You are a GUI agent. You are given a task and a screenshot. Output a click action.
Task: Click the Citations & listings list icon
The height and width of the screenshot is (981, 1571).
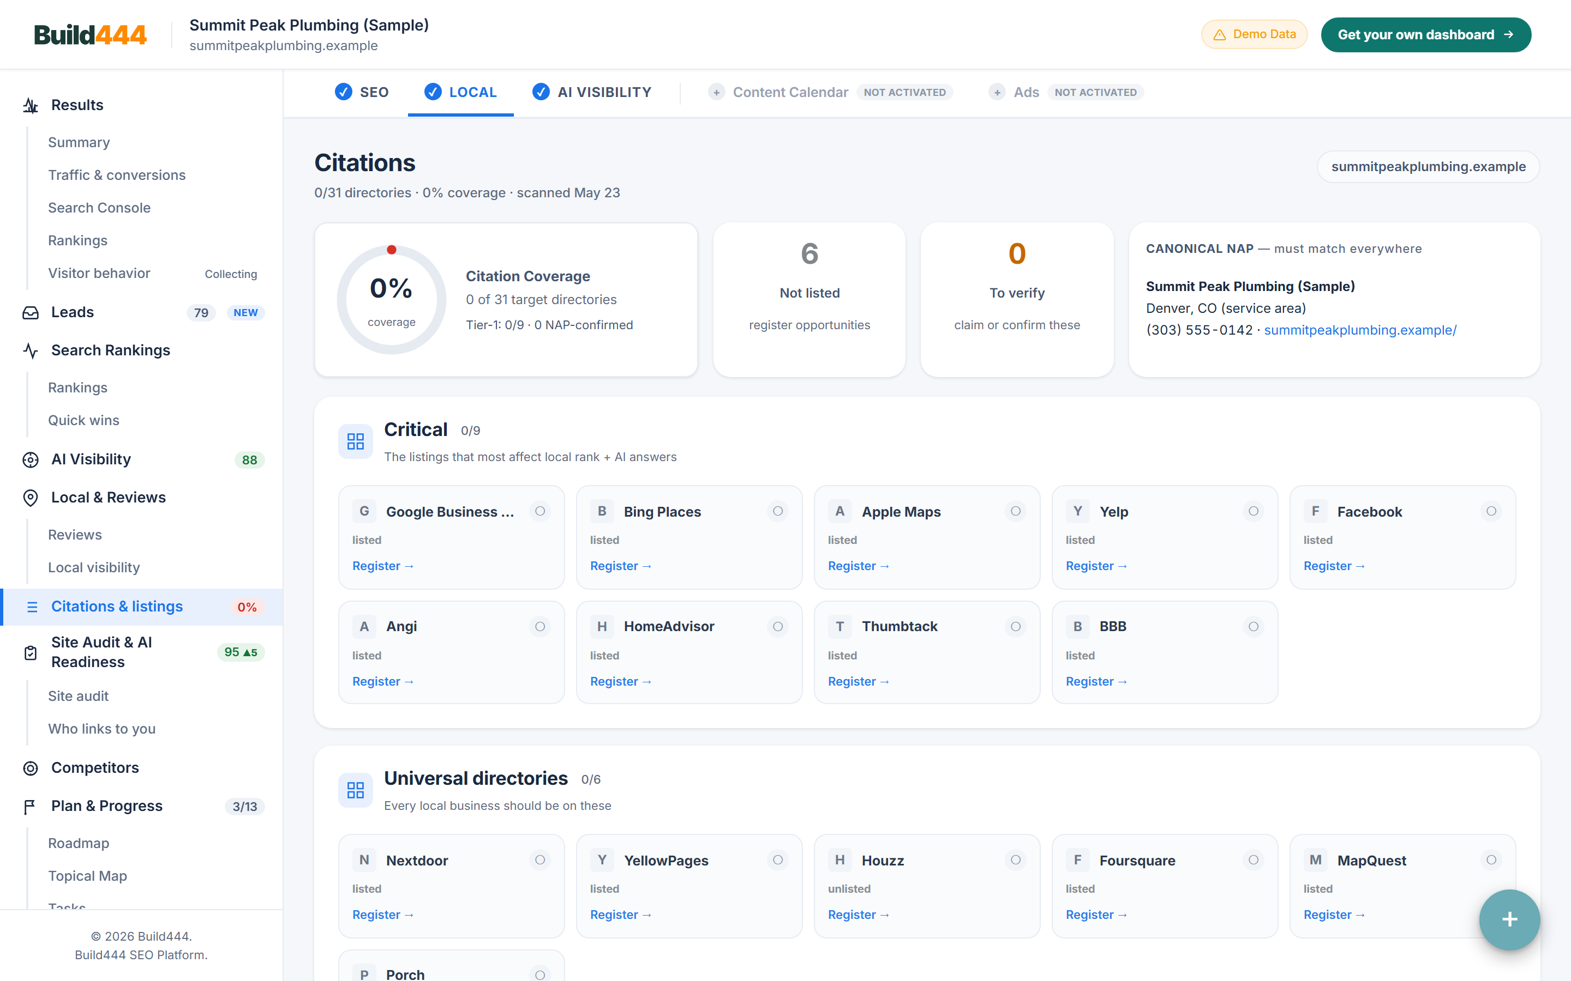(x=32, y=607)
